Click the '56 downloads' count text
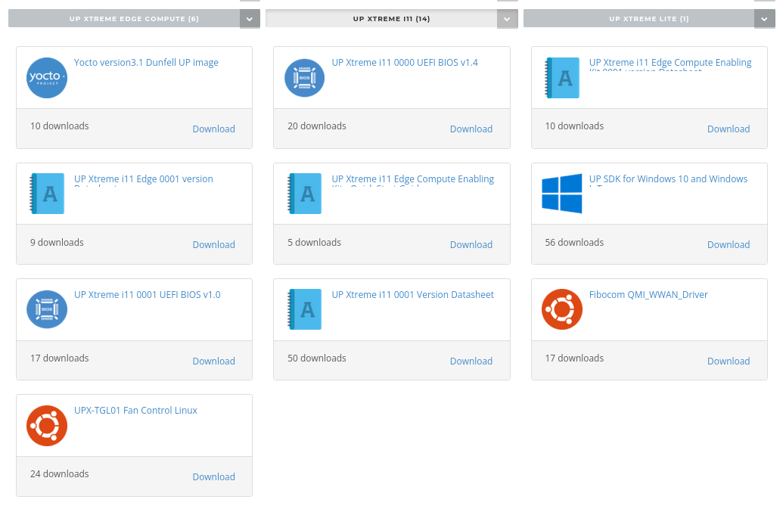783x512 pixels. click(574, 243)
